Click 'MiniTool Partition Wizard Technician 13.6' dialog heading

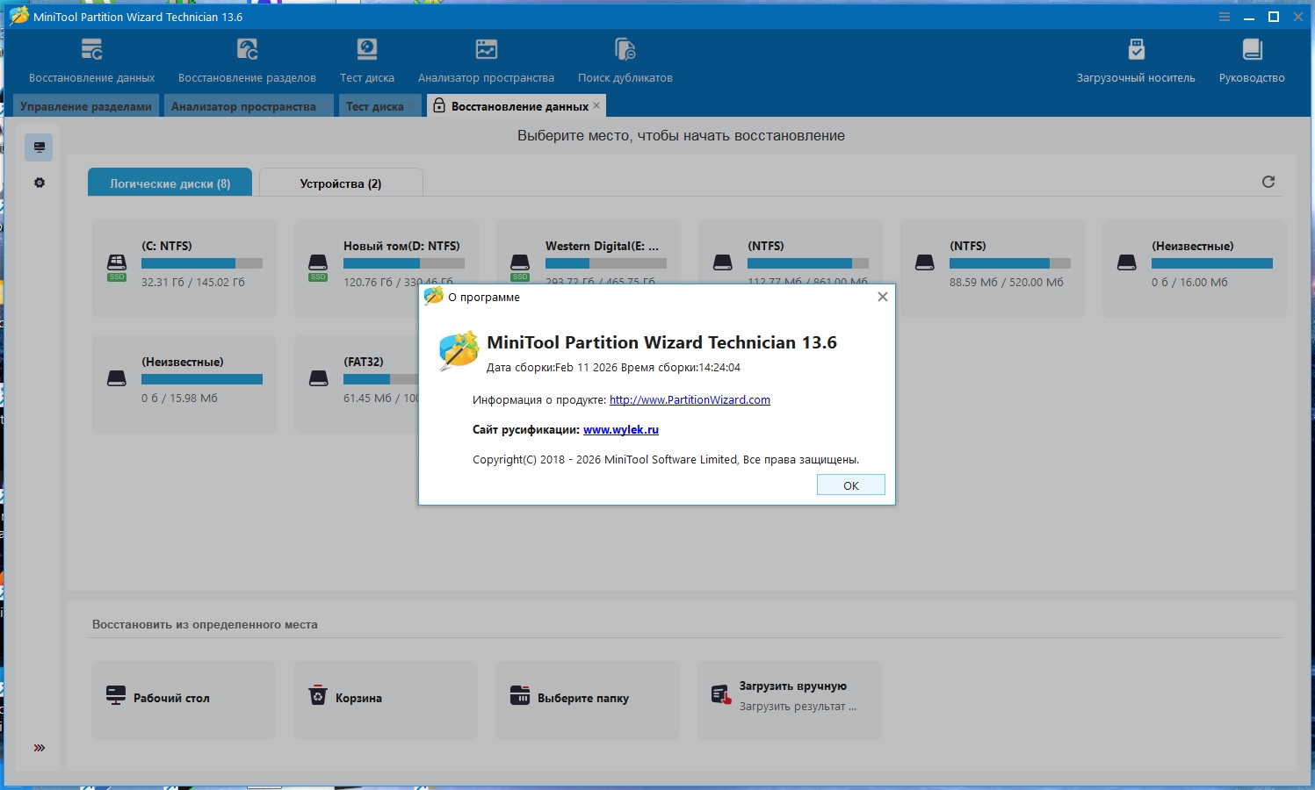(662, 342)
